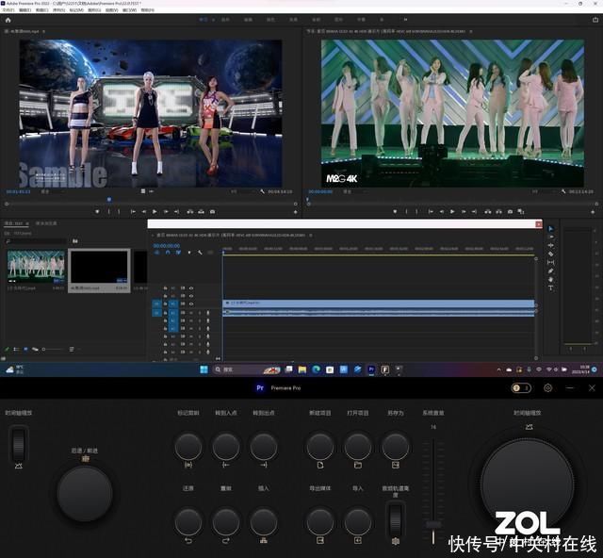Click Extract button in Program monitor
Image resolution: width=603 pixels, height=558 pixels.
498,212
